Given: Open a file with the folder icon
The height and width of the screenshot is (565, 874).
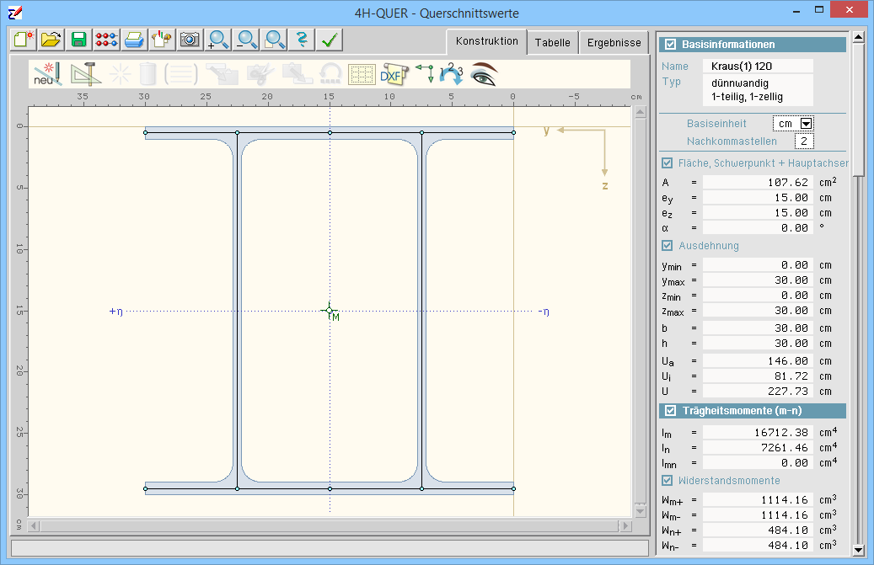Looking at the screenshot, I should coord(51,40).
